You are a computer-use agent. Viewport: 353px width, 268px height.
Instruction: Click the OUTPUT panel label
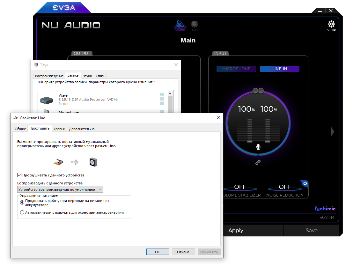pyautogui.click(x=82, y=53)
